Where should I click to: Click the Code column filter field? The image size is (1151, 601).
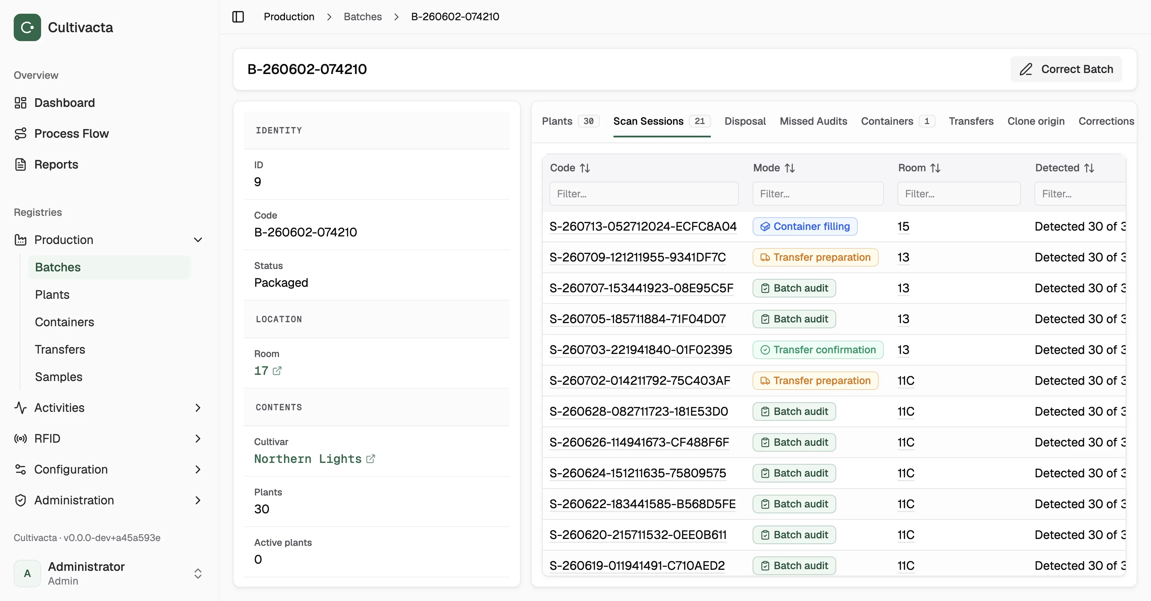[643, 194]
